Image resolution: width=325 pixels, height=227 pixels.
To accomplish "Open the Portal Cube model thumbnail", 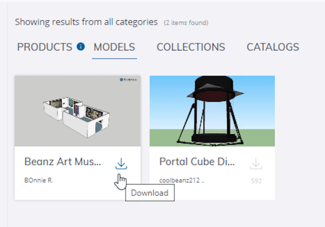I will click(x=212, y=111).
